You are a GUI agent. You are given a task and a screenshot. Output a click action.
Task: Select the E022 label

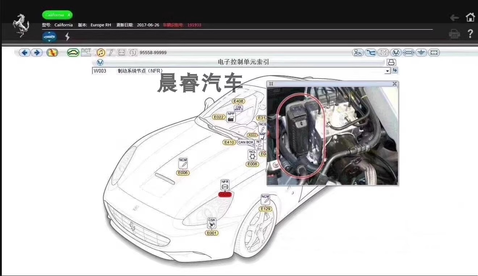(219, 117)
